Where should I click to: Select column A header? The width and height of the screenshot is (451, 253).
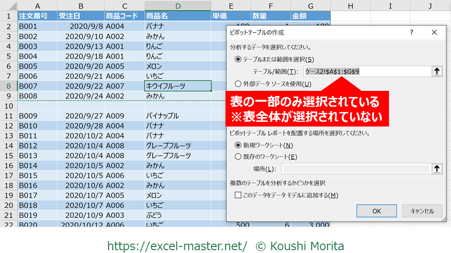(x=37, y=6)
